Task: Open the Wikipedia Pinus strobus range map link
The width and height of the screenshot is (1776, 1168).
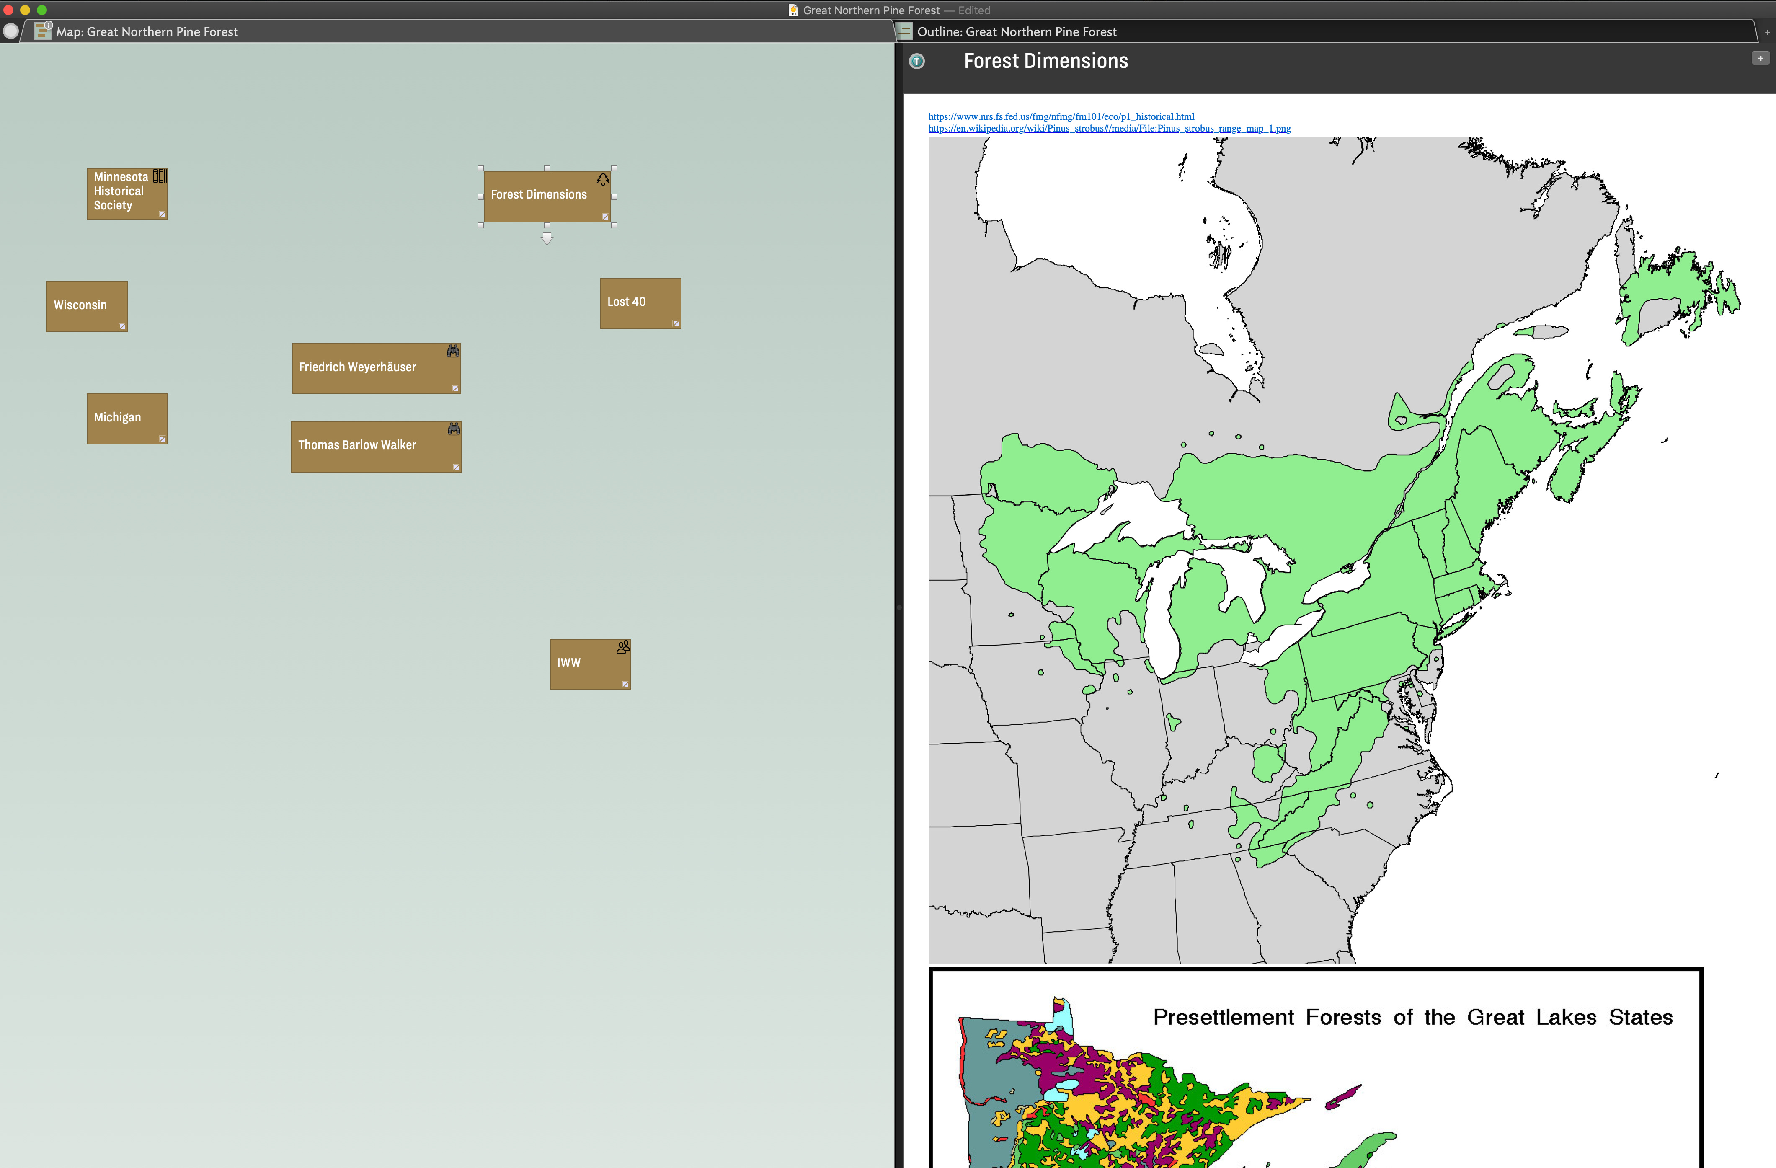Action: 1110,128
